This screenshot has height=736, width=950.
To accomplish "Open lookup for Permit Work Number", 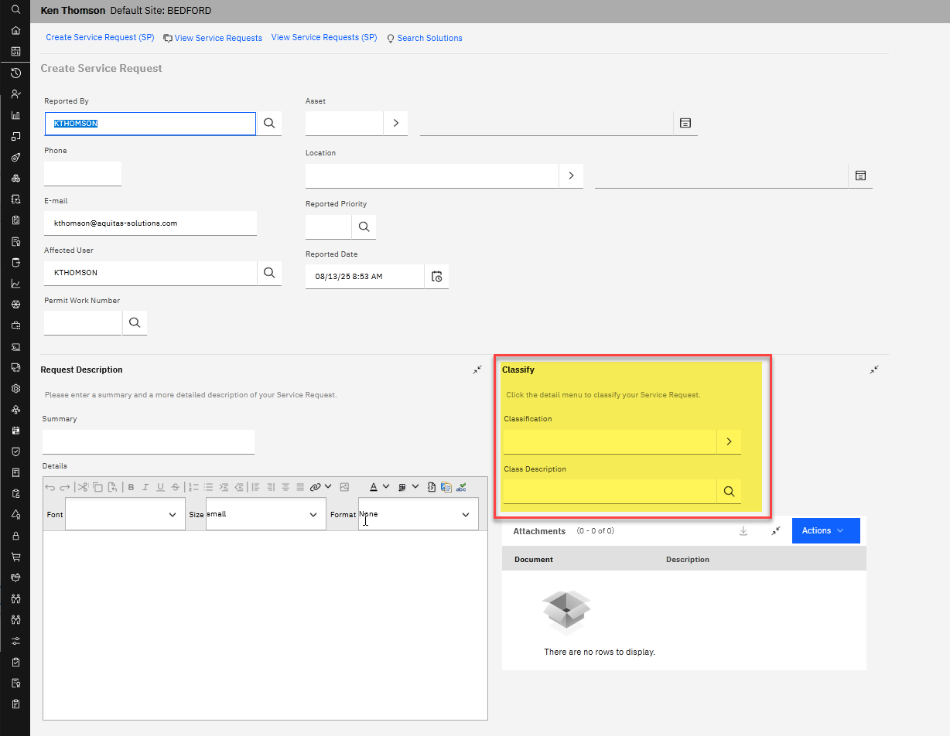I will (x=135, y=322).
